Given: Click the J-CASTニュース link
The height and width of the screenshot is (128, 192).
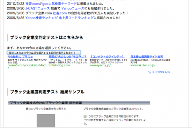Looking at the screenshot, I should 37,8.
